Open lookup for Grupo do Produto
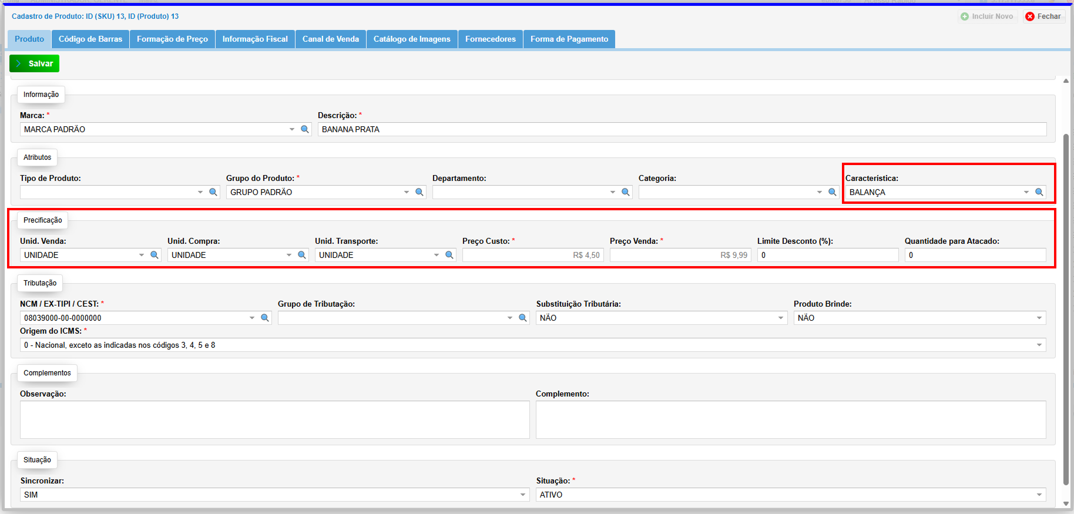Image resolution: width=1074 pixels, height=514 pixels. [419, 192]
